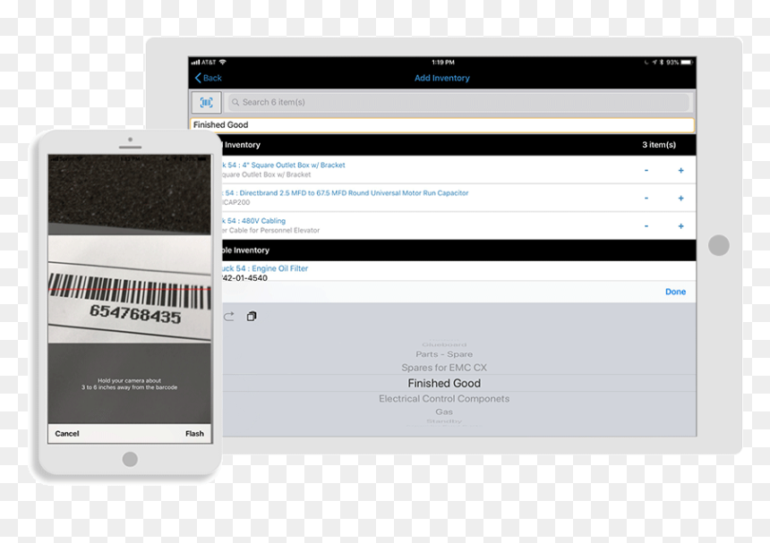Go Back from Add Inventory
The height and width of the screenshot is (543, 770).
click(209, 78)
